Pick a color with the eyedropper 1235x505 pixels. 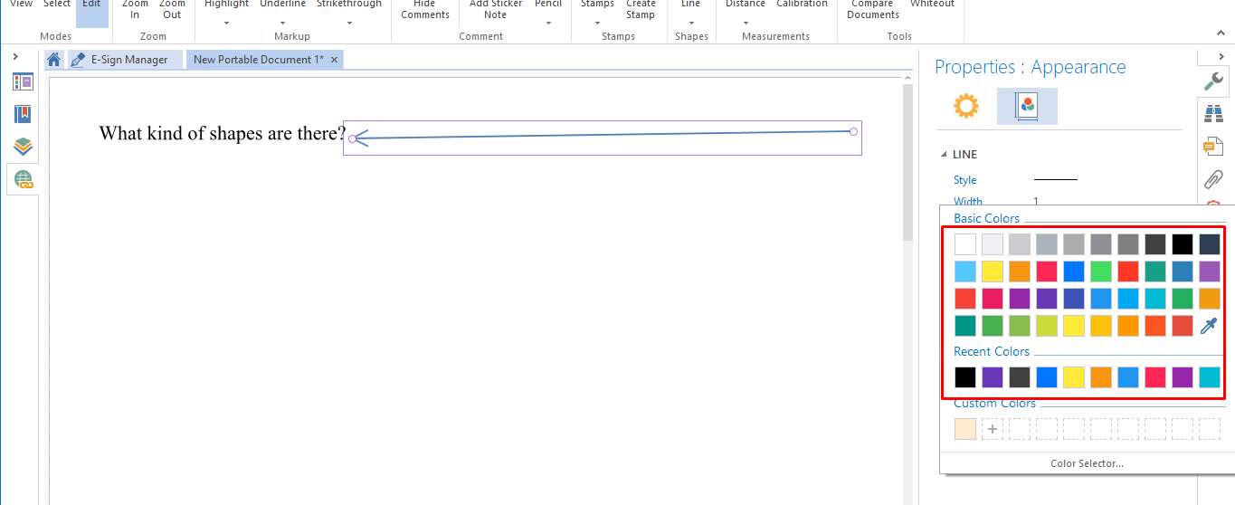click(1209, 326)
